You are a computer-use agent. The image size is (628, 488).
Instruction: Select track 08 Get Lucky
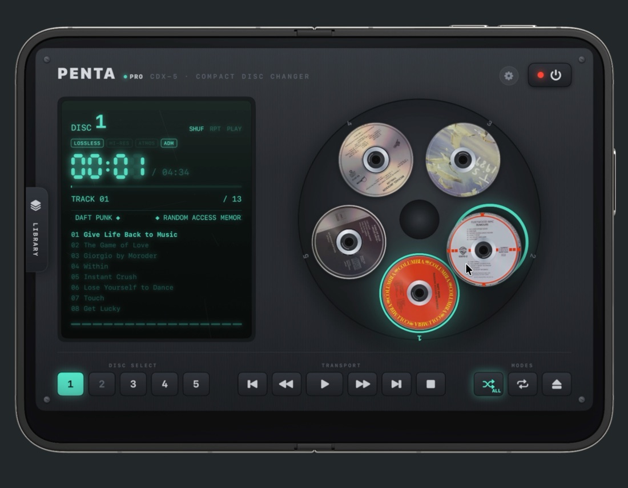[x=95, y=309]
